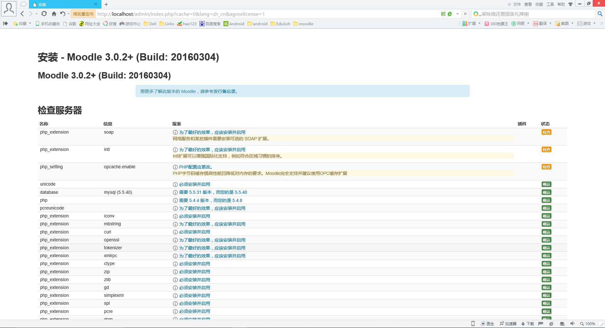Click the undo closed tab icon
The image size is (605, 328).
[x=63, y=14]
